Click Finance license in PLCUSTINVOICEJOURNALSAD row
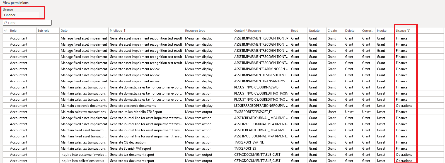Screen dimensions: 445x163 [x=402, y=87]
